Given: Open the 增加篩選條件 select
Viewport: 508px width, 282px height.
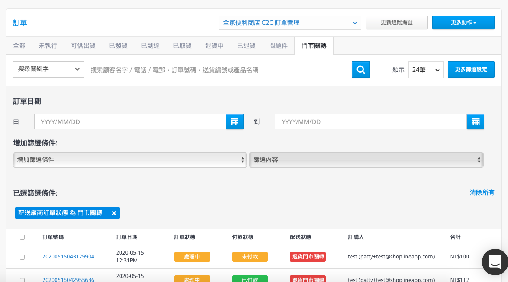Looking at the screenshot, I should (130, 160).
